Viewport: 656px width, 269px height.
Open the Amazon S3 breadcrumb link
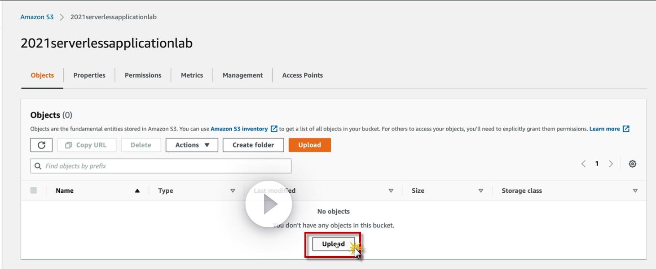click(37, 17)
